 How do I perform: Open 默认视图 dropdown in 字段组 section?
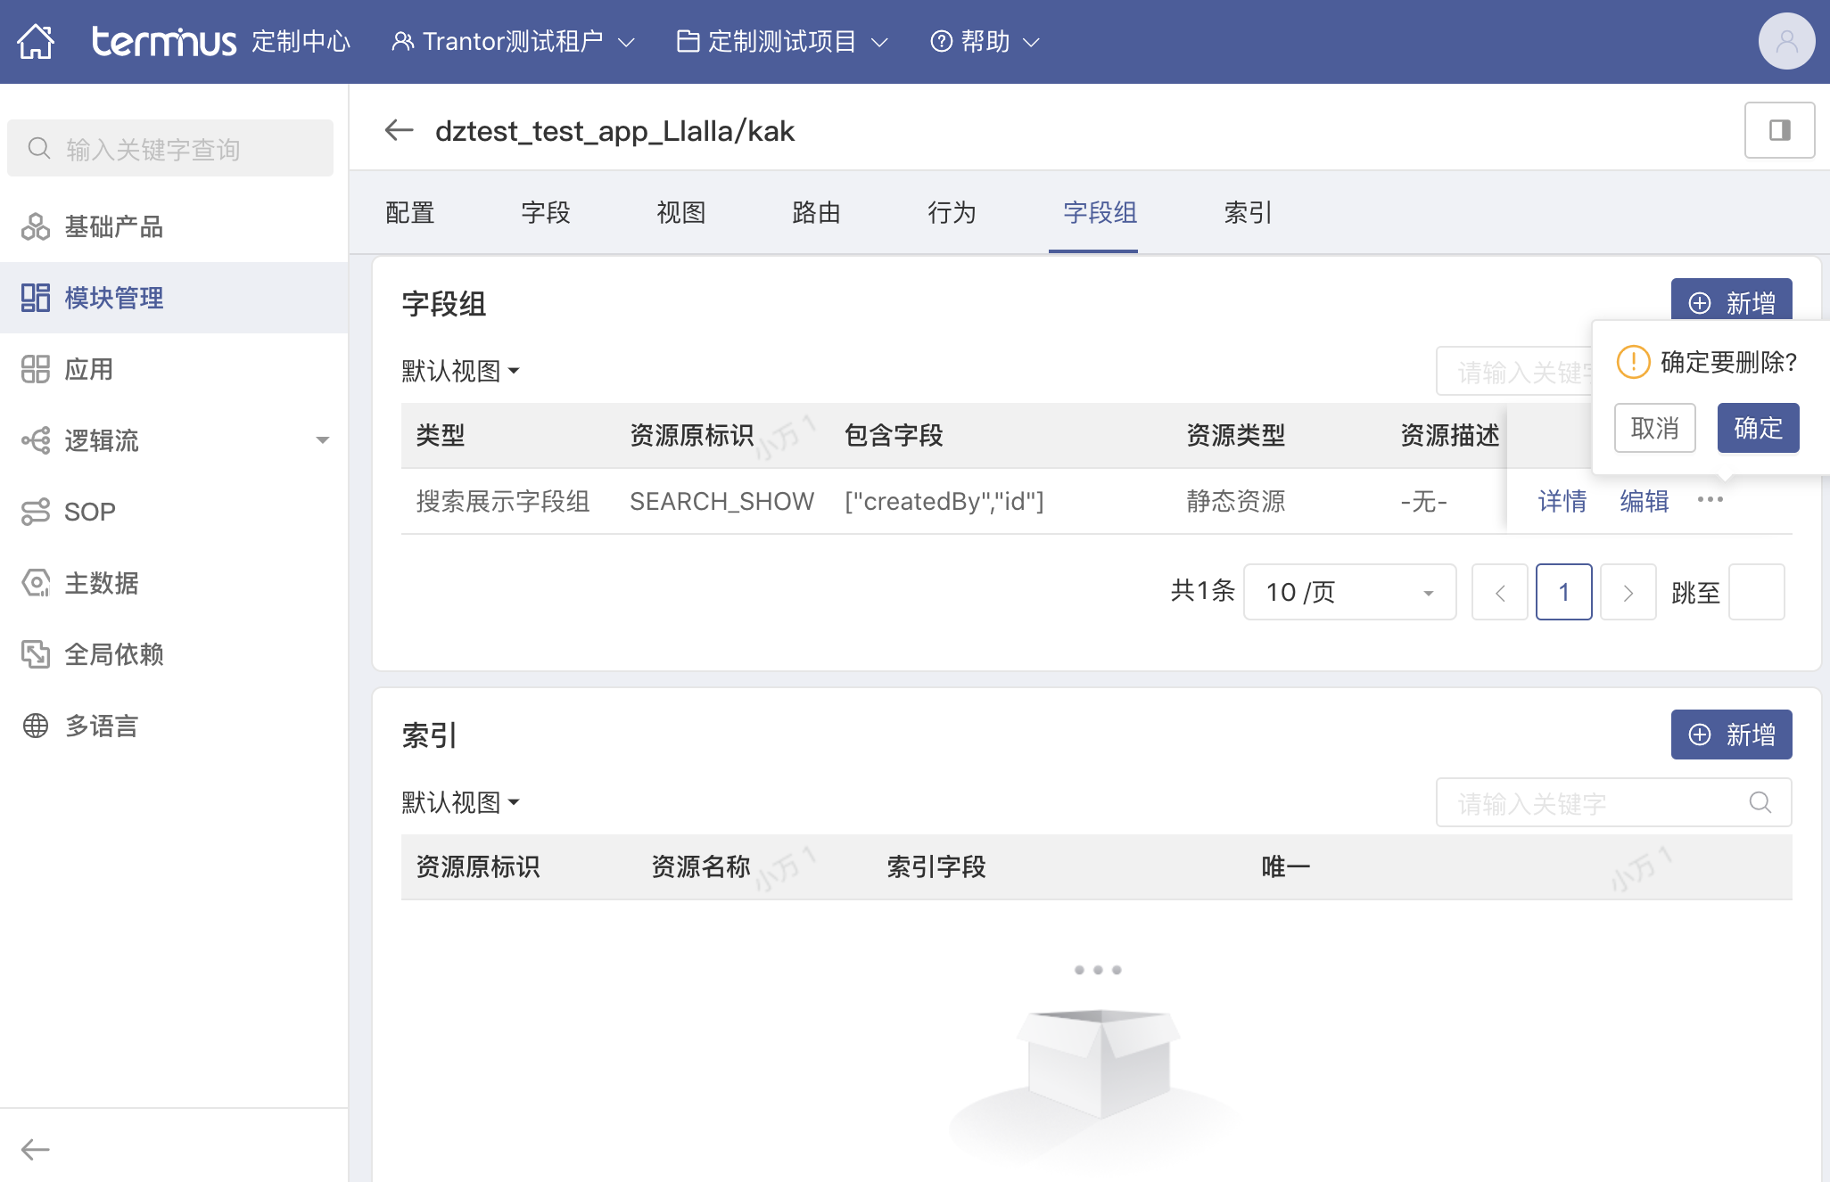pos(460,371)
